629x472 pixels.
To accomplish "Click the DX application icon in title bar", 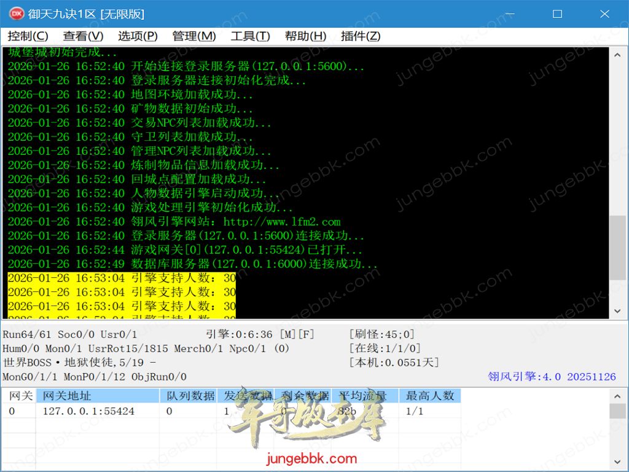I will (x=17, y=14).
